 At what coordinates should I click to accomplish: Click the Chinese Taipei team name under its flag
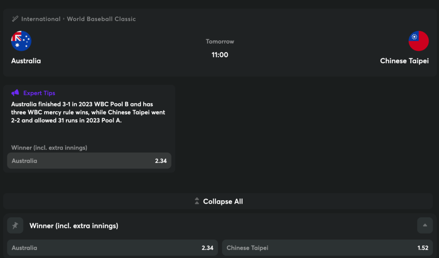(404, 61)
